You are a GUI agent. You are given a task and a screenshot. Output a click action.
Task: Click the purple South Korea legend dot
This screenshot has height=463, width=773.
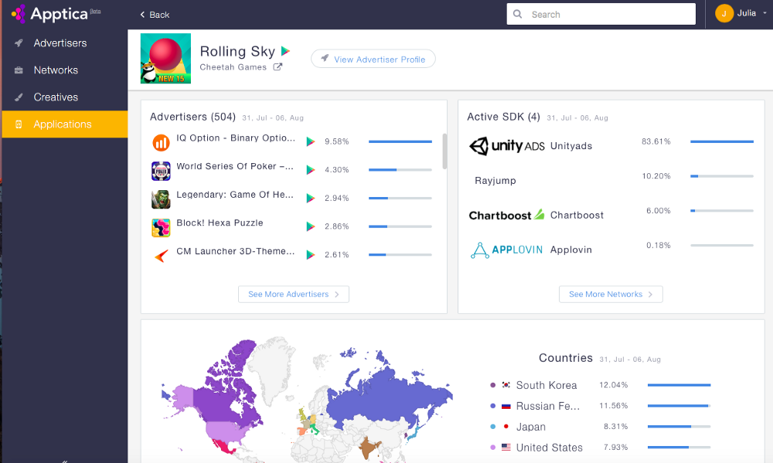(x=492, y=385)
